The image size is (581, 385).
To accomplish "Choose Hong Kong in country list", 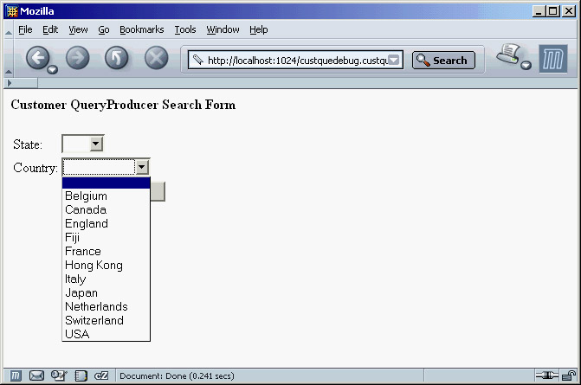I will (x=94, y=265).
